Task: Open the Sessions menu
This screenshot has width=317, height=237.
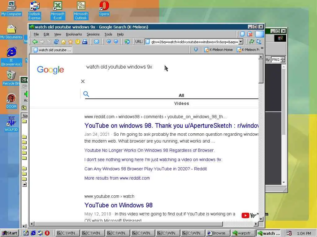Action: tap(93, 34)
